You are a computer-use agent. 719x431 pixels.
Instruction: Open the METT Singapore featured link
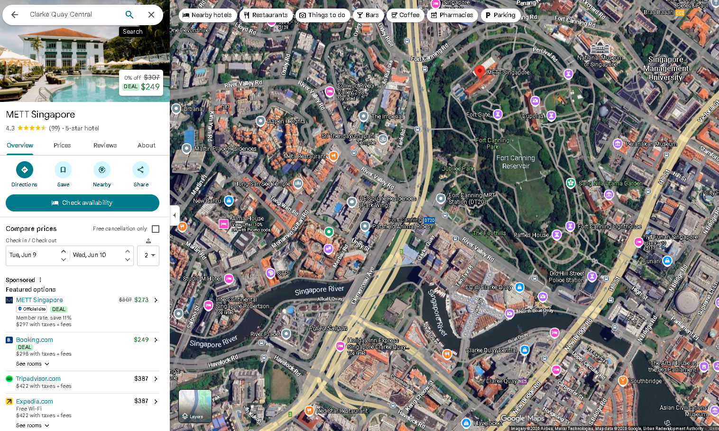click(x=39, y=300)
